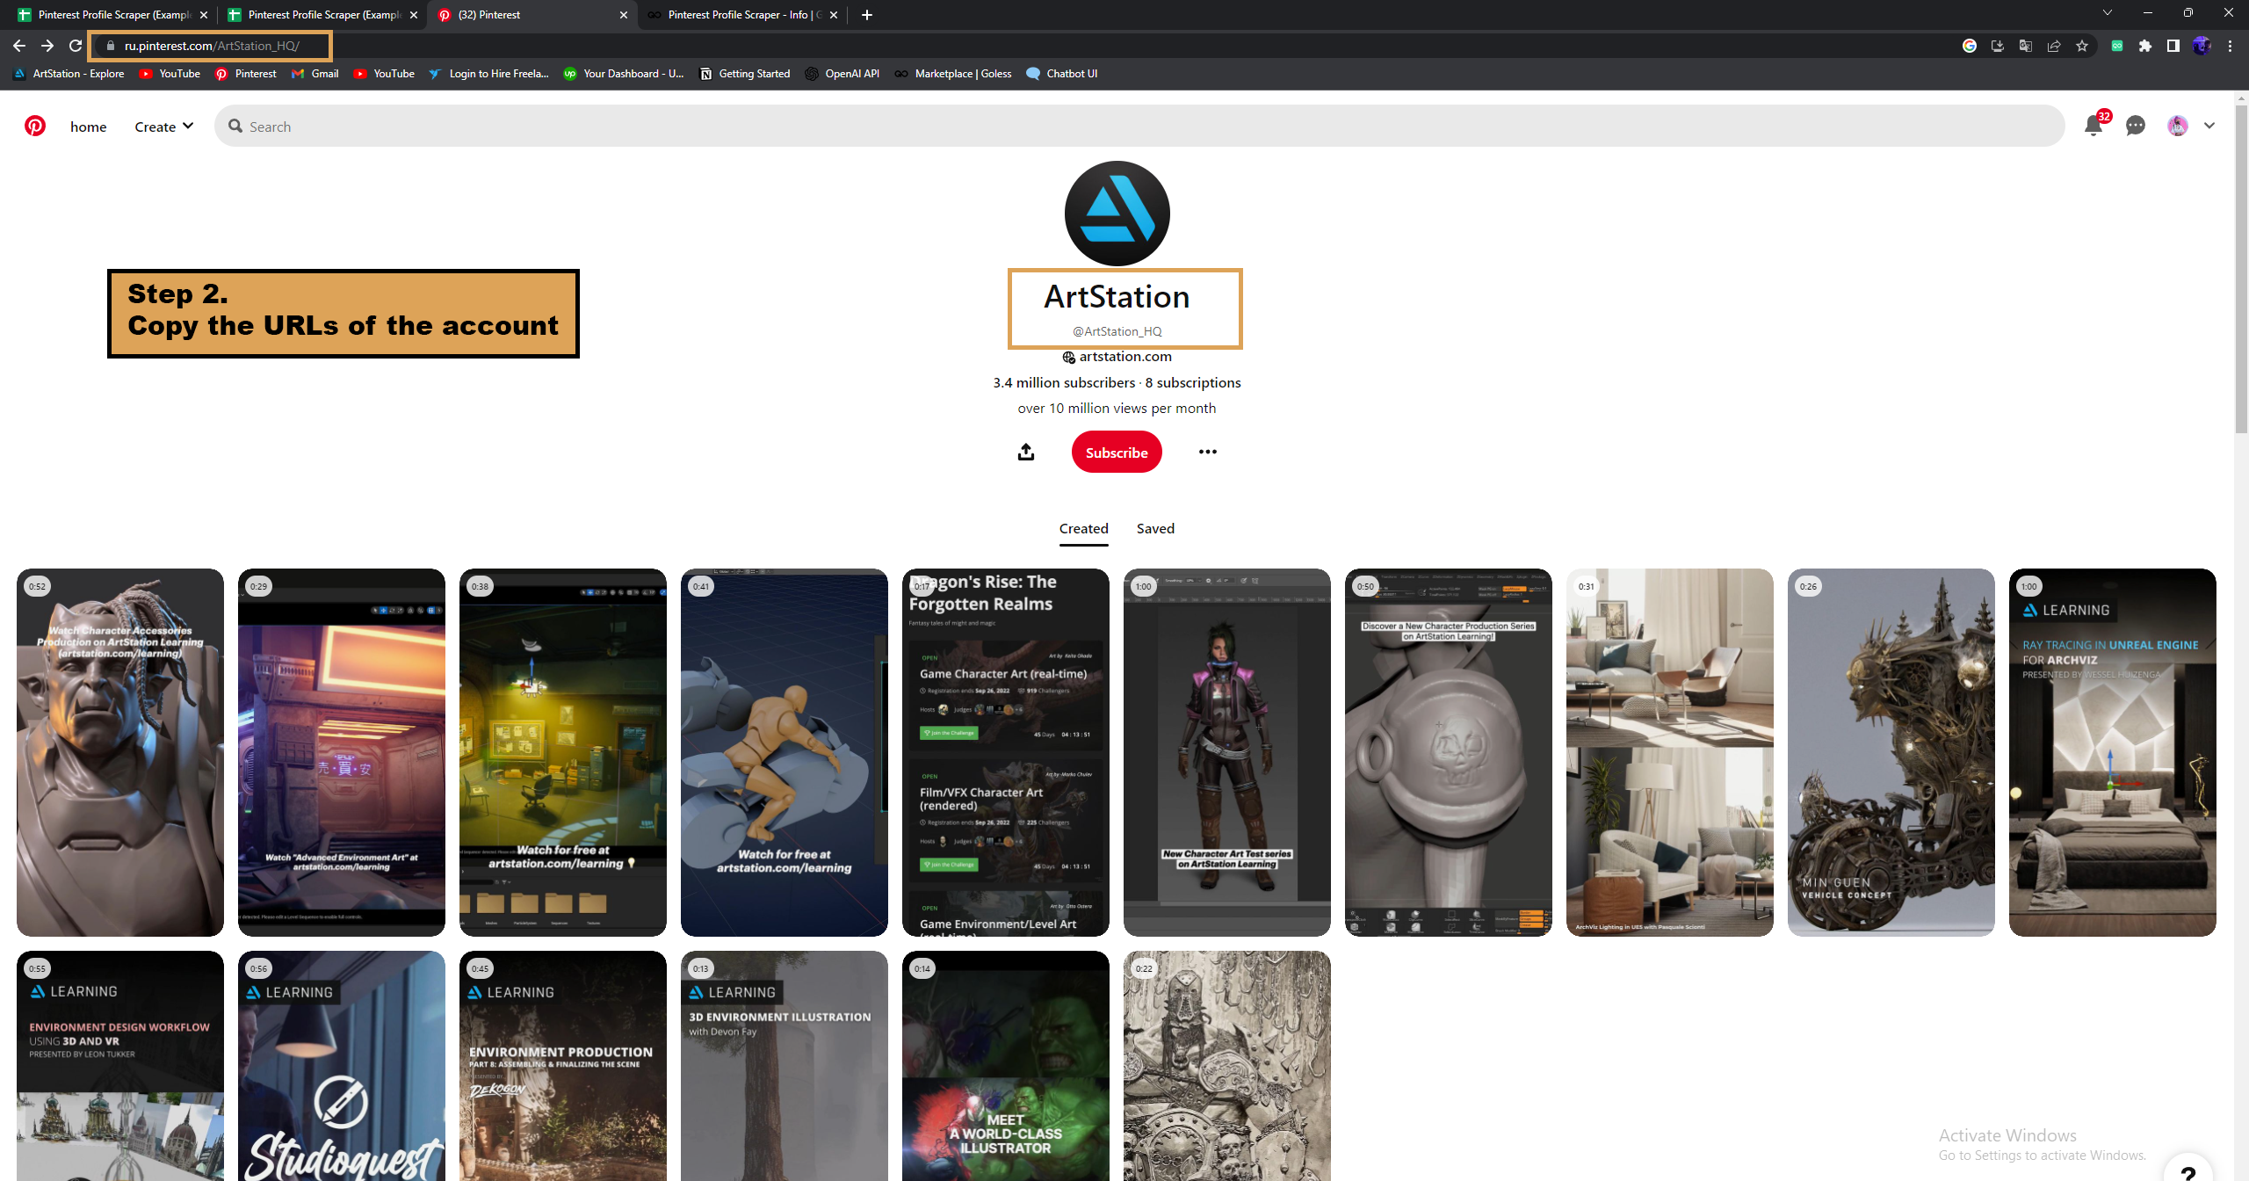The image size is (2249, 1181).
Task: Open the 0:50 character production sculpt pin
Action: pos(1449,752)
